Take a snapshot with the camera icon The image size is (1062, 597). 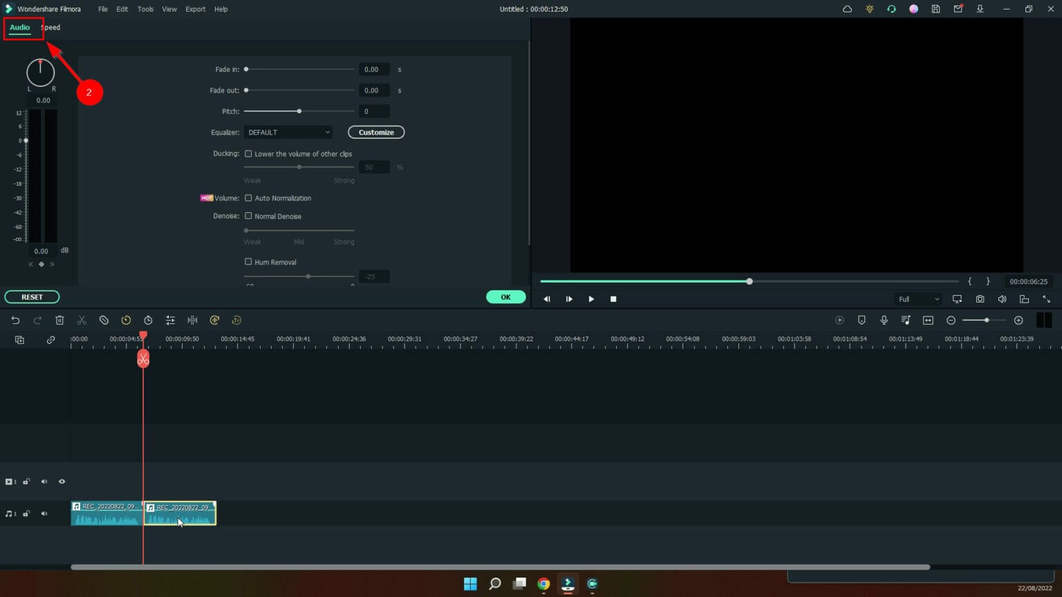point(980,299)
